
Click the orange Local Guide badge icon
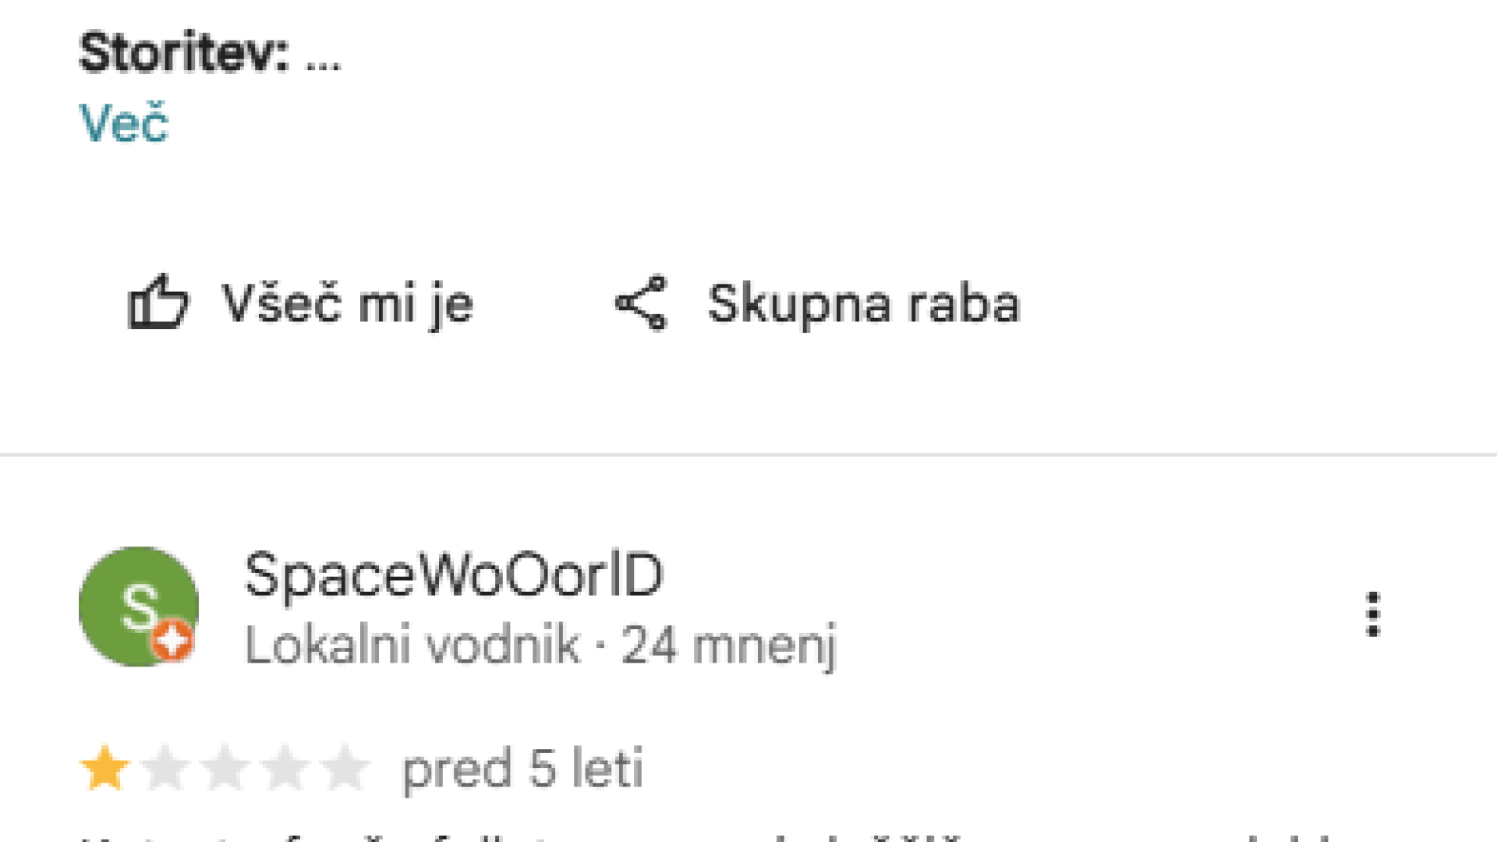tap(172, 640)
